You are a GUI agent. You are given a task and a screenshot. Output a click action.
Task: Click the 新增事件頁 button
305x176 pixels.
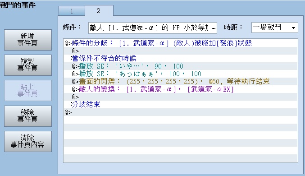28,40
